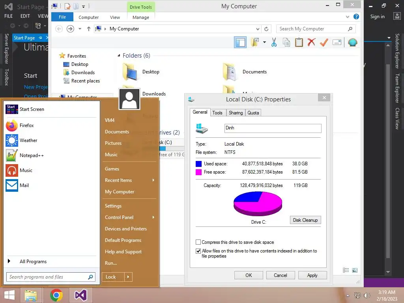404x303 pixels.
Task: Click OK in Local Disk Properties
Action: tap(249, 275)
